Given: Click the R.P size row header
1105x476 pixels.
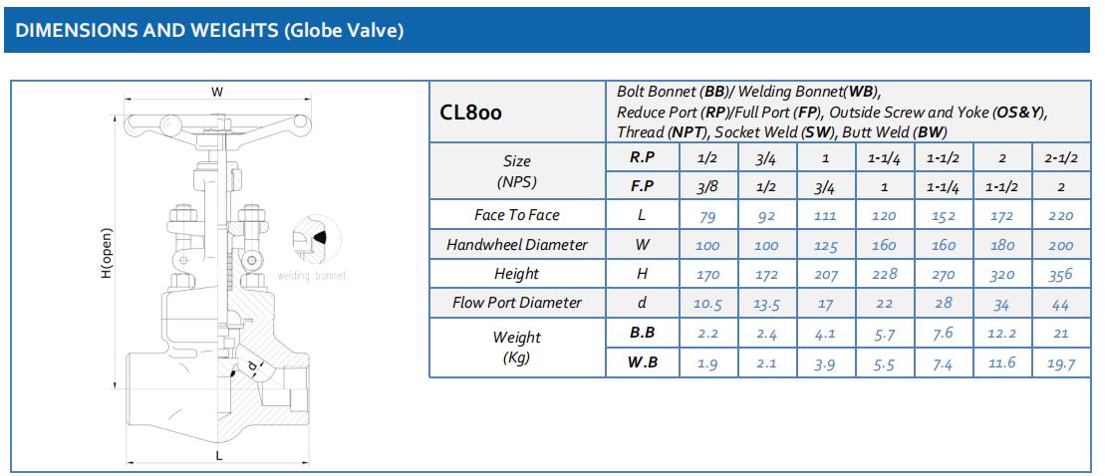Looking at the screenshot, I should [x=642, y=157].
